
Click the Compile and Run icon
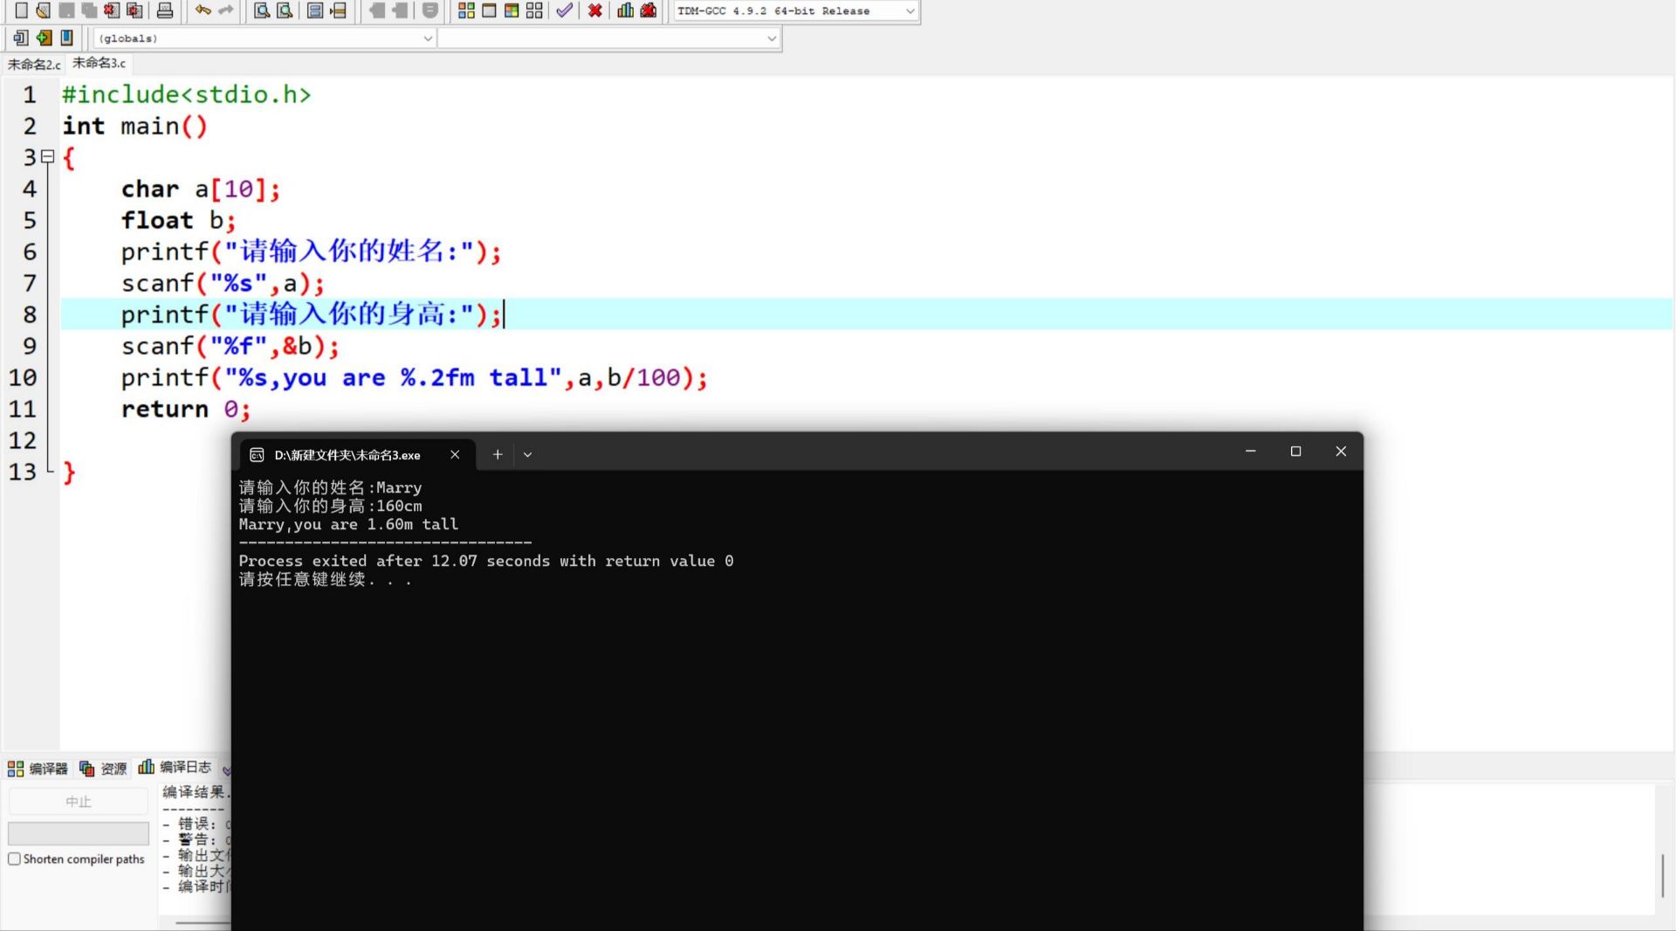pos(512,10)
